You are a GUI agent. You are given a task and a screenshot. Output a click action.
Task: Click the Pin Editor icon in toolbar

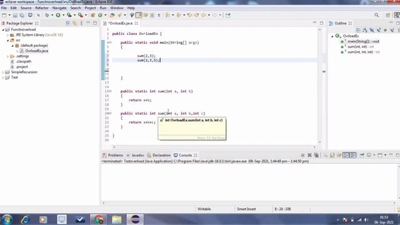(227, 15)
